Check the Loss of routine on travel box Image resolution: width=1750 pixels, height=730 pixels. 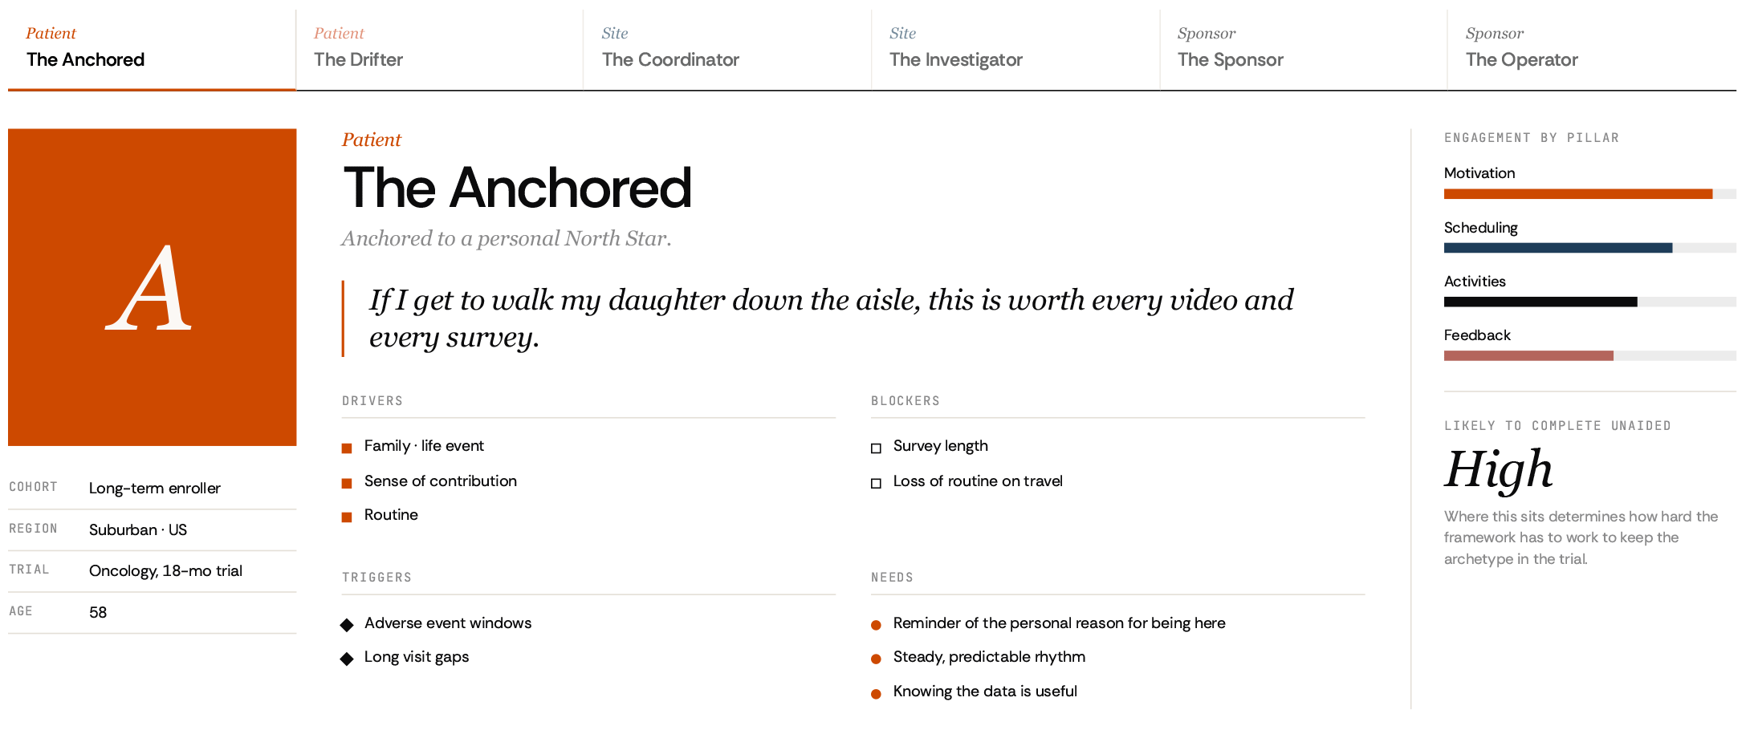coord(876,482)
